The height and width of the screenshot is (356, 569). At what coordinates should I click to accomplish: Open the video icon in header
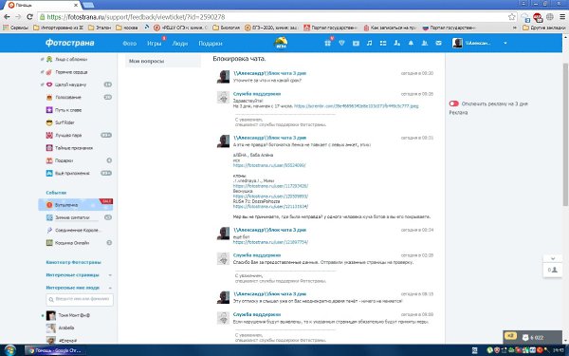coord(356,44)
